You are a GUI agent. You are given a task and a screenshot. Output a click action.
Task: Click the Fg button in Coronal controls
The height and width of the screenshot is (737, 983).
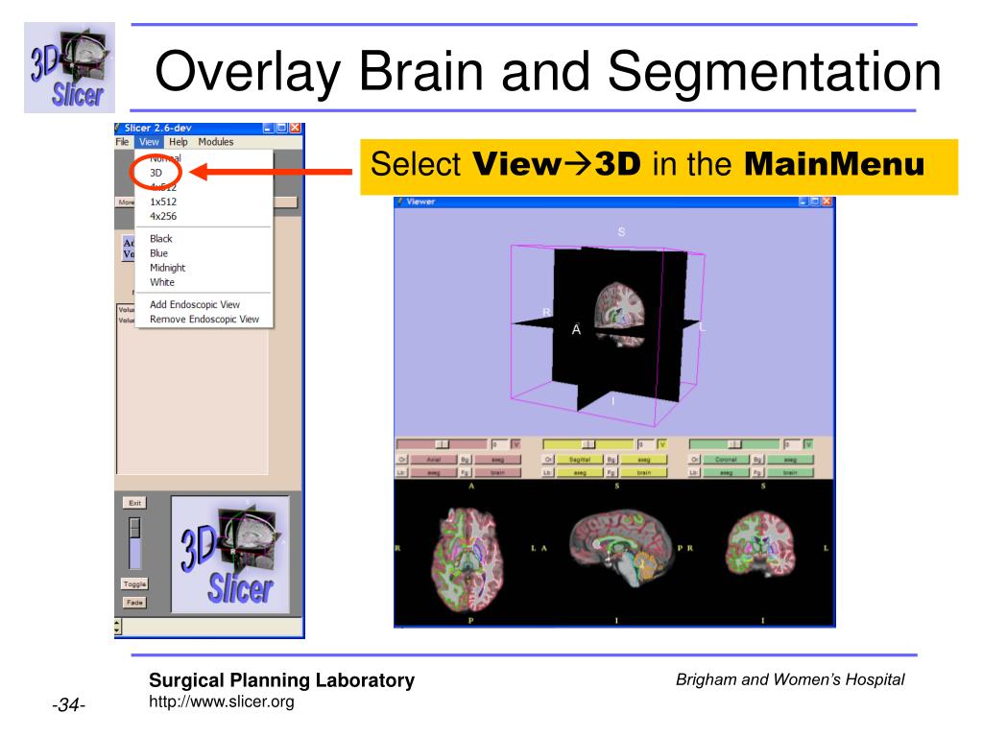pos(758,472)
